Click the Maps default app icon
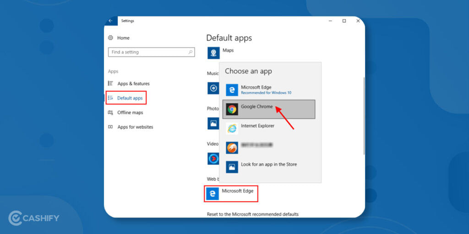Viewport: 469px width, 234px height. [x=213, y=53]
